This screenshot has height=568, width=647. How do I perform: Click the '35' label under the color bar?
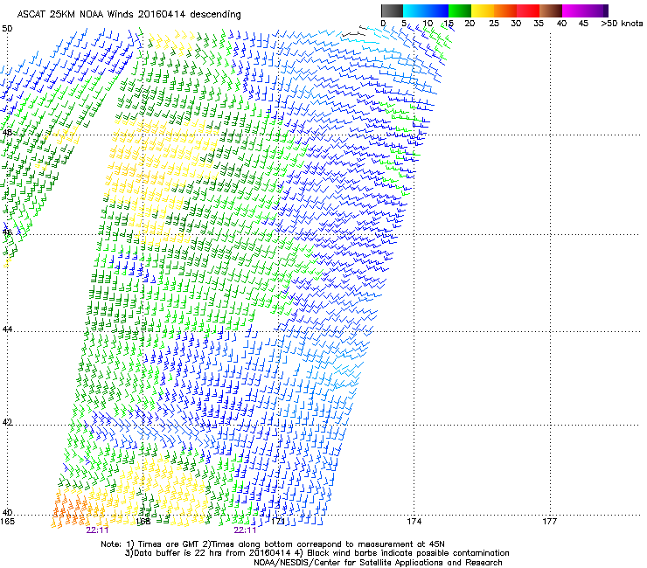[538, 24]
